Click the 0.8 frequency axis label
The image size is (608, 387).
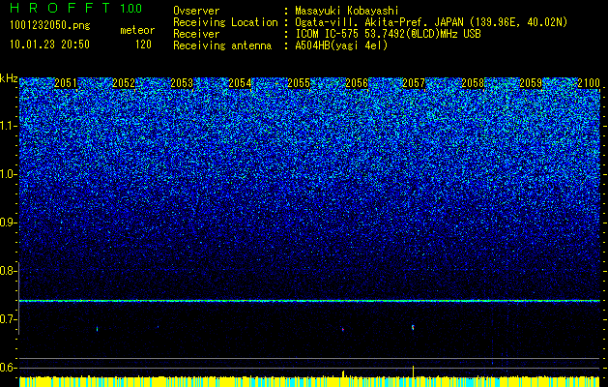8,271
